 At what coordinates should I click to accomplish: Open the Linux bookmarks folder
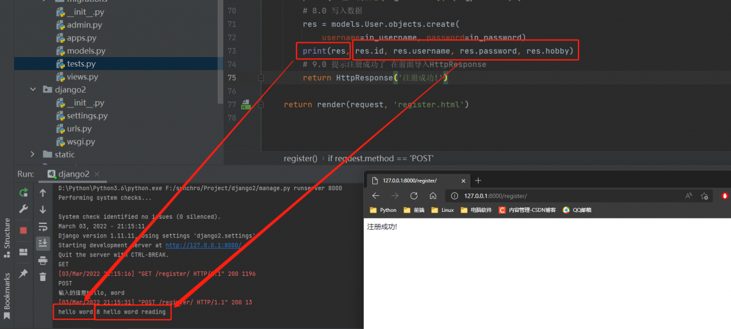click(443, 210)
